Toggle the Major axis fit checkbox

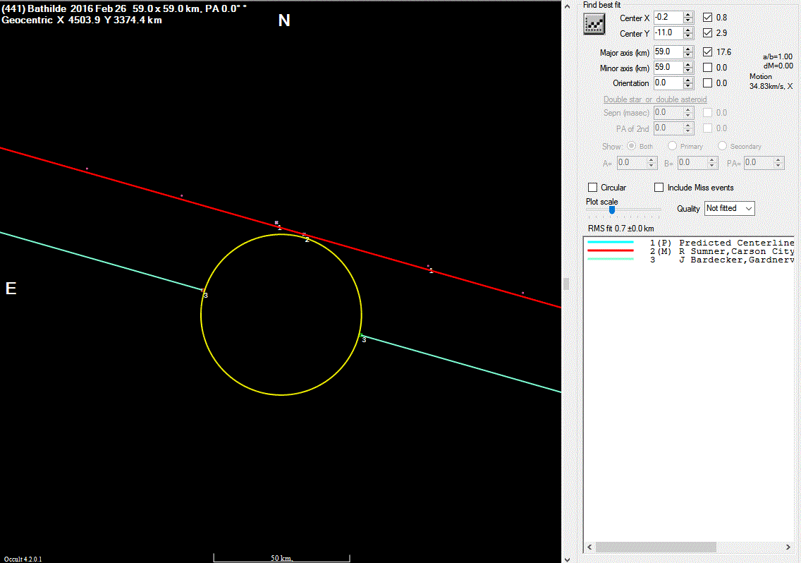click(x=707, y=52)
